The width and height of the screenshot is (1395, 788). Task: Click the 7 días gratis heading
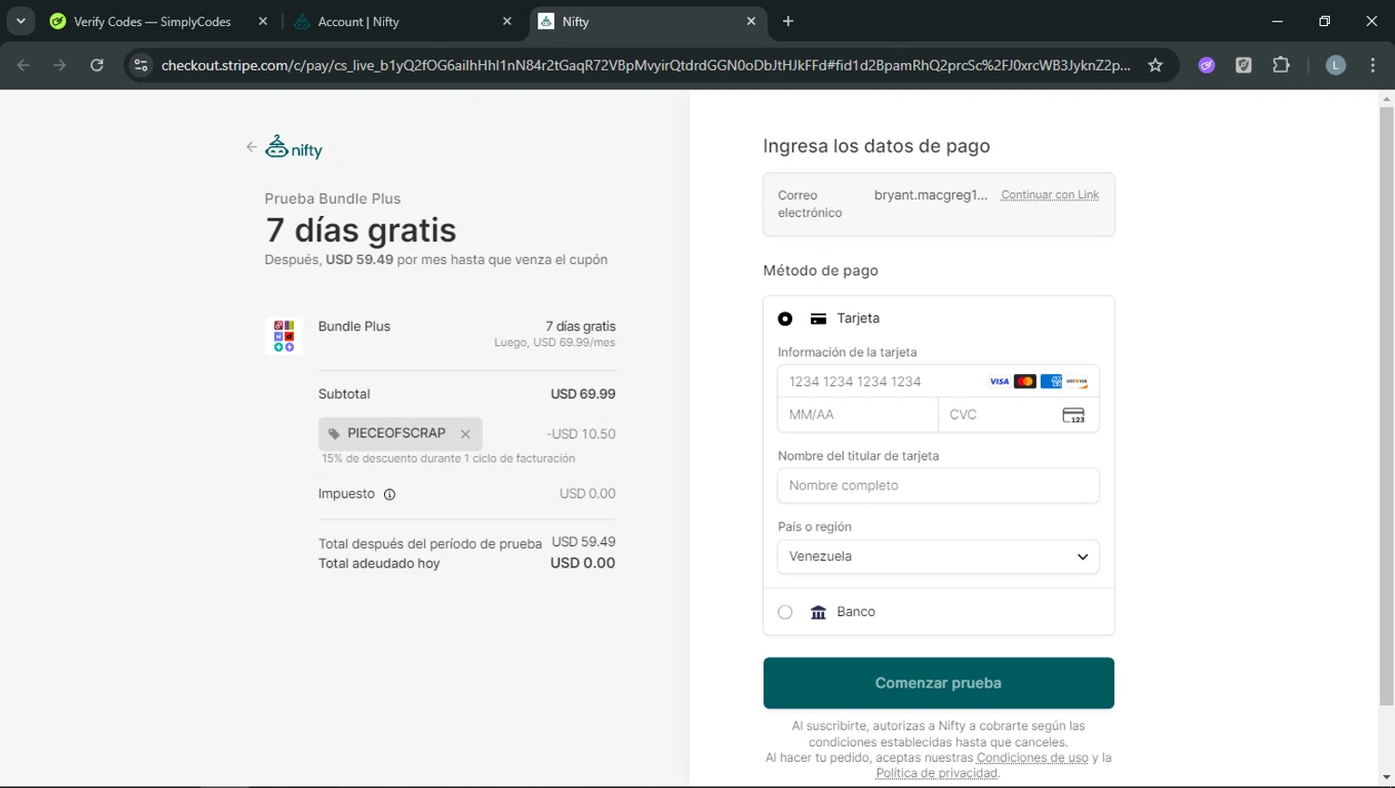click(x=361, y=230)
